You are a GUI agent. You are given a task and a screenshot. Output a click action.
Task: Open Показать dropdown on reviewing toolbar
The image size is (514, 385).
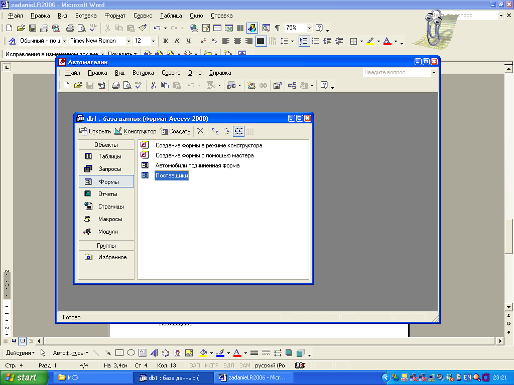click(x=122, y=54)
